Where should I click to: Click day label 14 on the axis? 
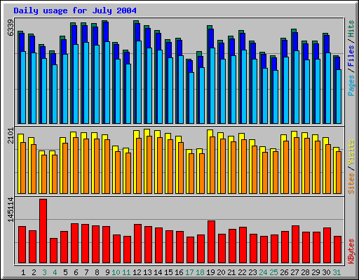coord(158,272)
